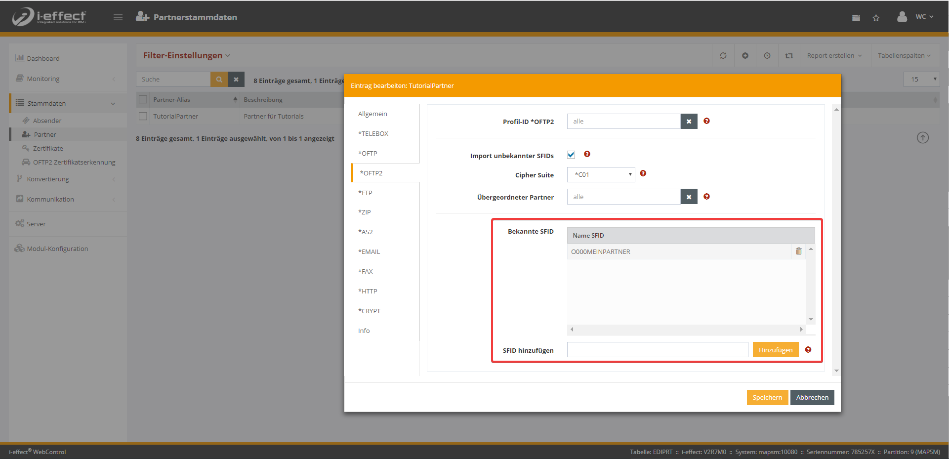Viewport: 949px width, 459px height.
Task: Open the Allgemein tab in dialog
Action: [x=372, y=114]
